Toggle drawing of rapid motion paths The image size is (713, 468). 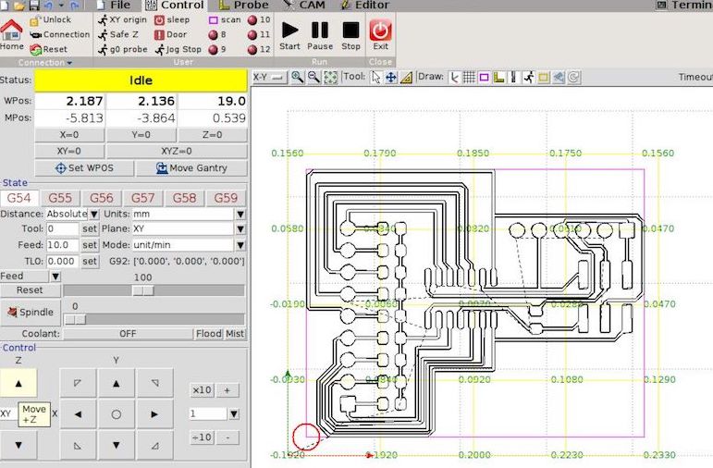click(528, 78)
